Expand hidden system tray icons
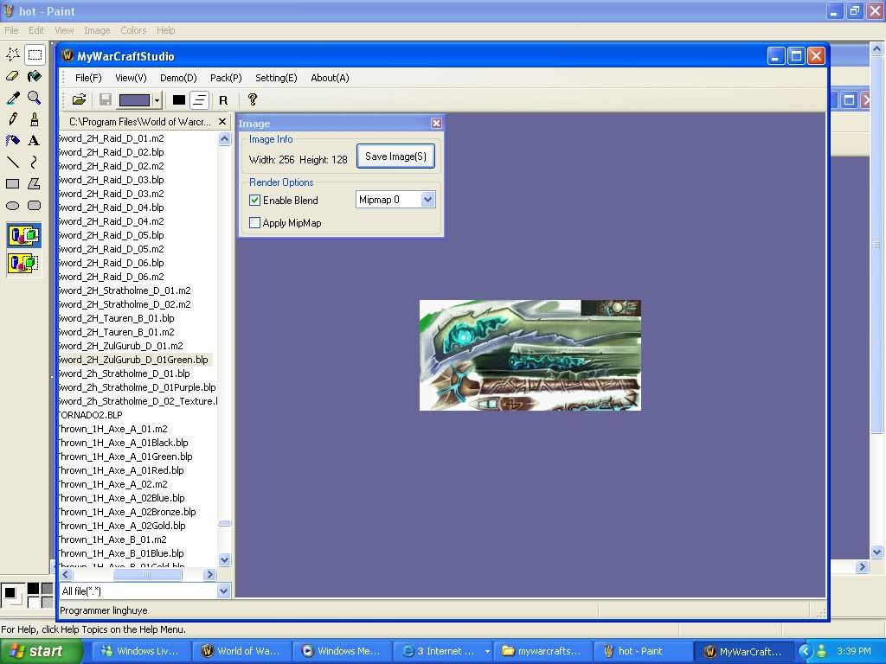 805,652
